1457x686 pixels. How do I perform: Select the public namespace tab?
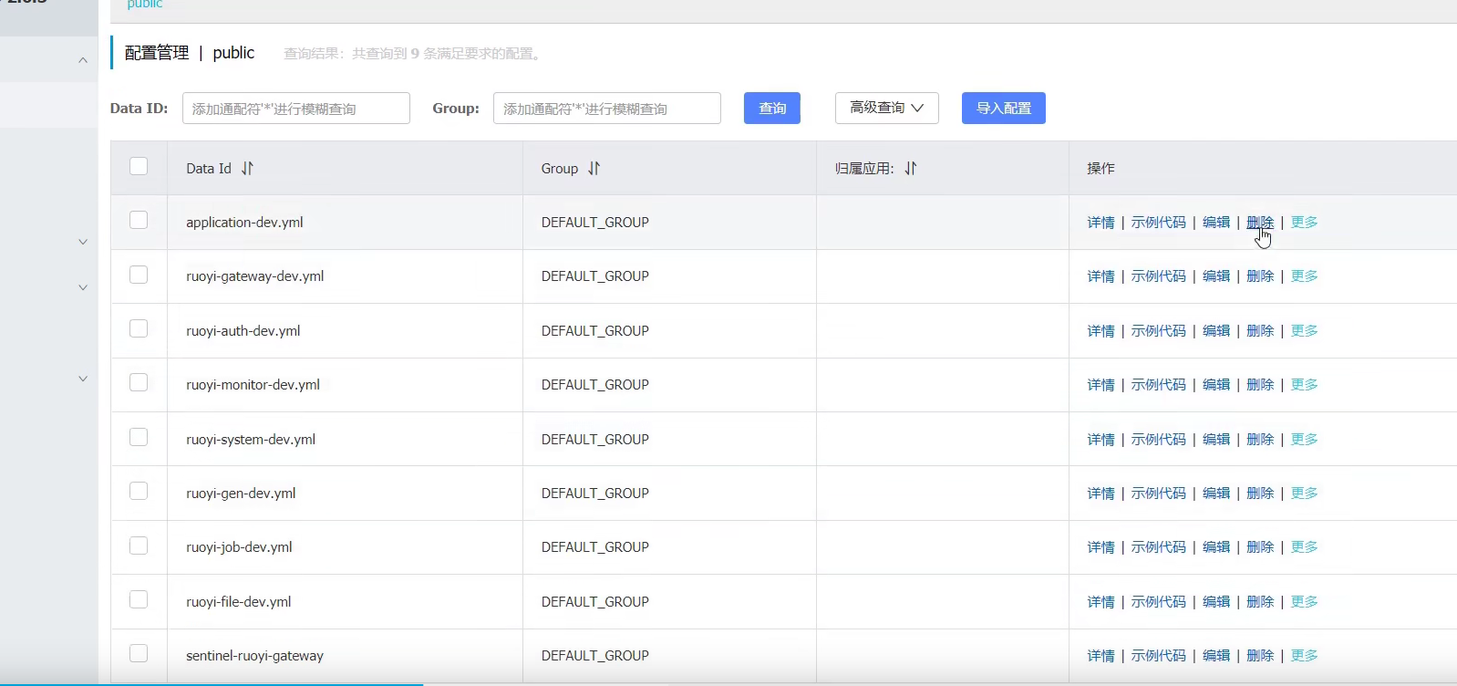[x=145, y=5]
